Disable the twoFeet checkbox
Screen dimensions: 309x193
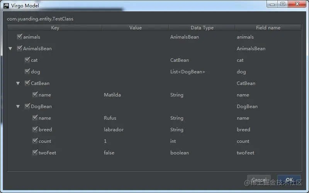(35, 152)
